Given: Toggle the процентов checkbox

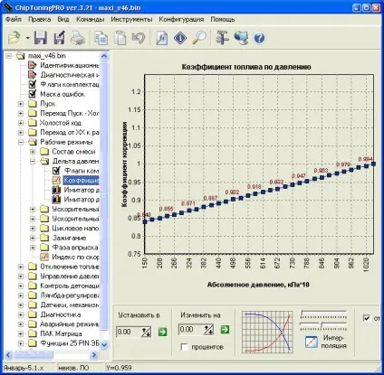Looking at the screenshot, I should (184, 347).
